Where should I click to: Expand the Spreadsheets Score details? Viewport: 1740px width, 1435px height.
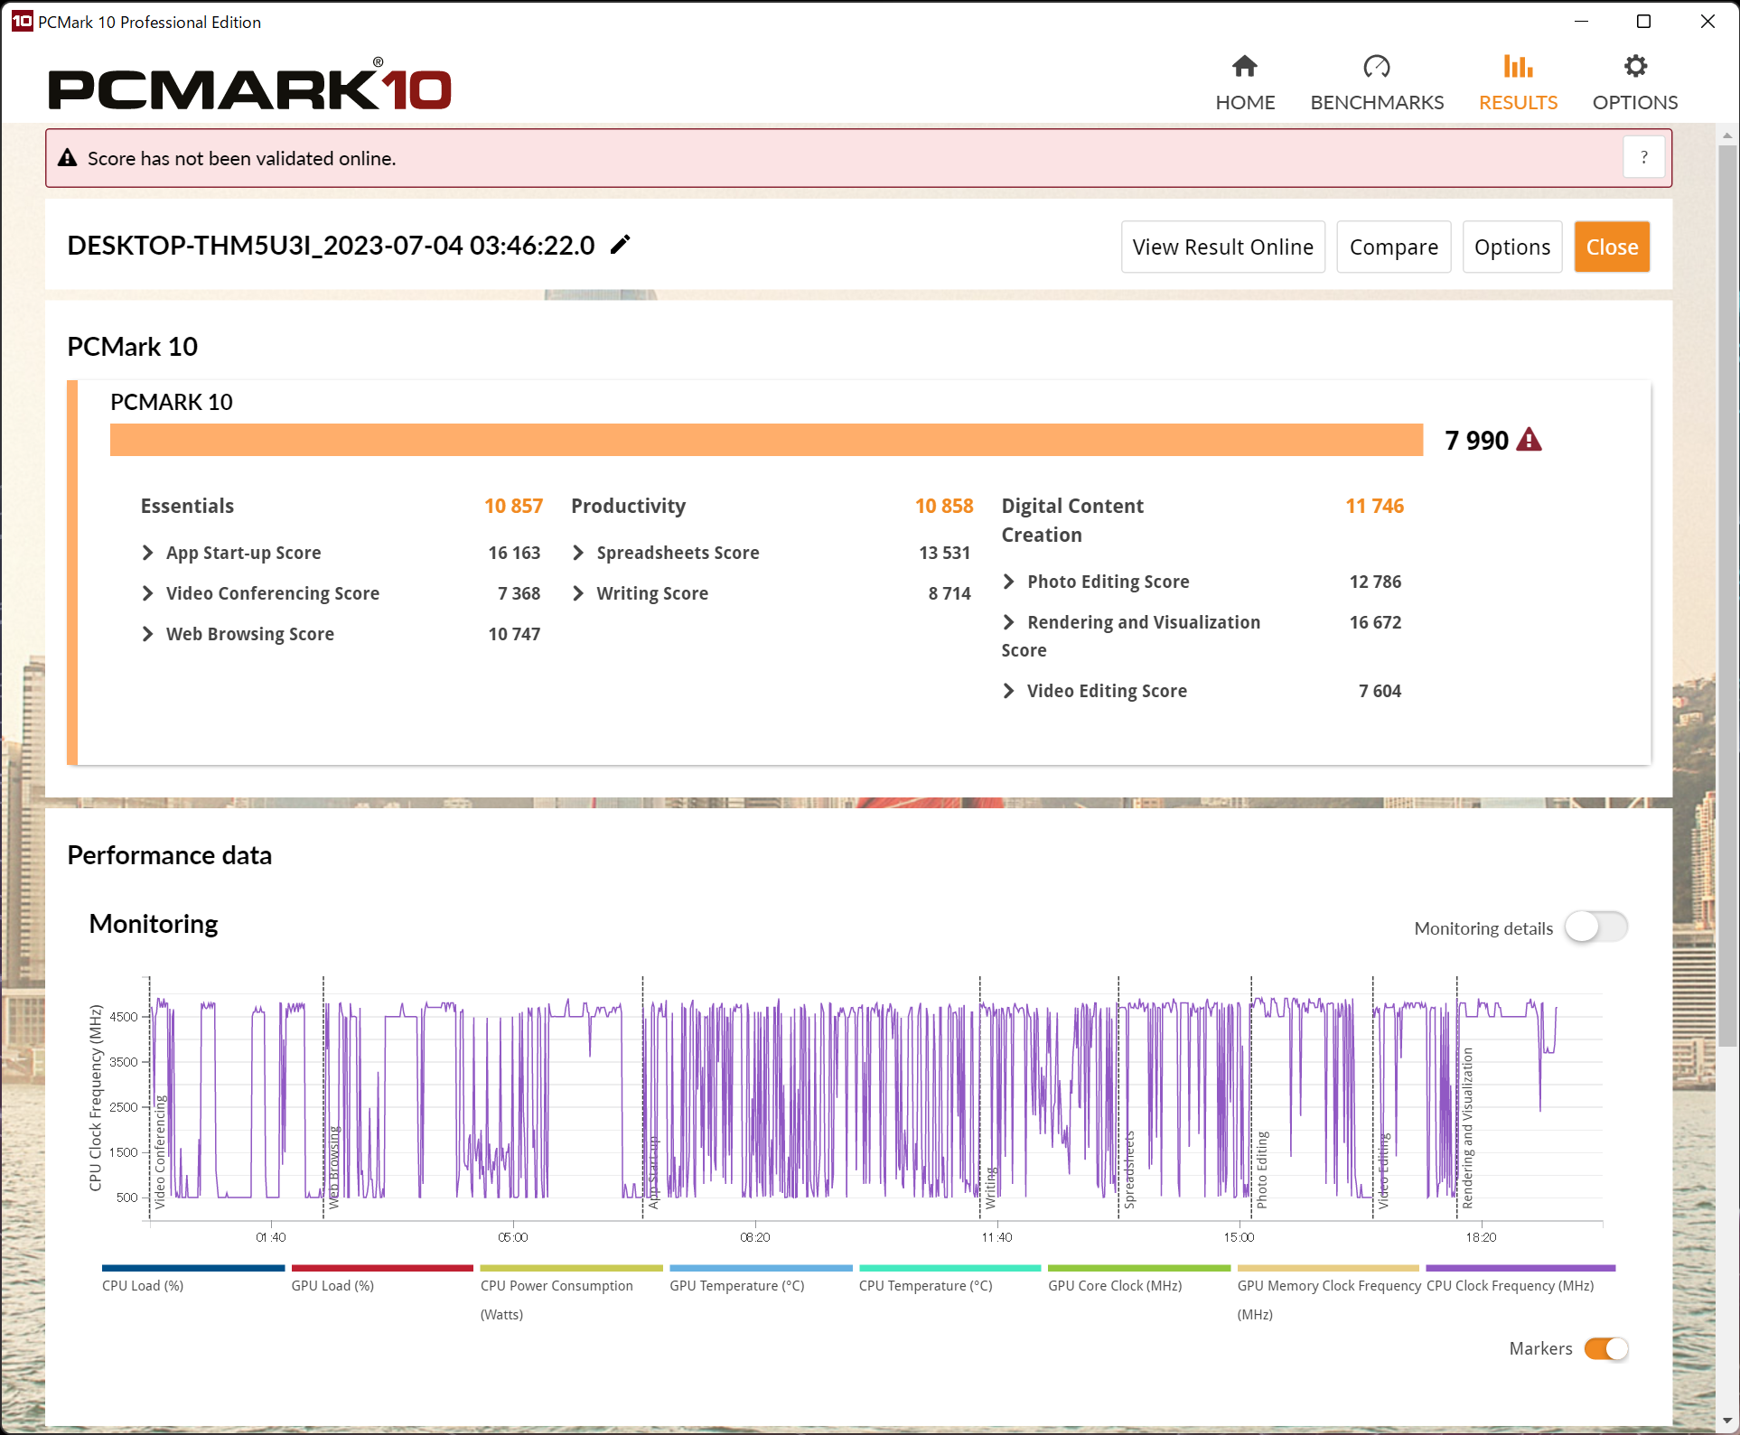point(578,553)
